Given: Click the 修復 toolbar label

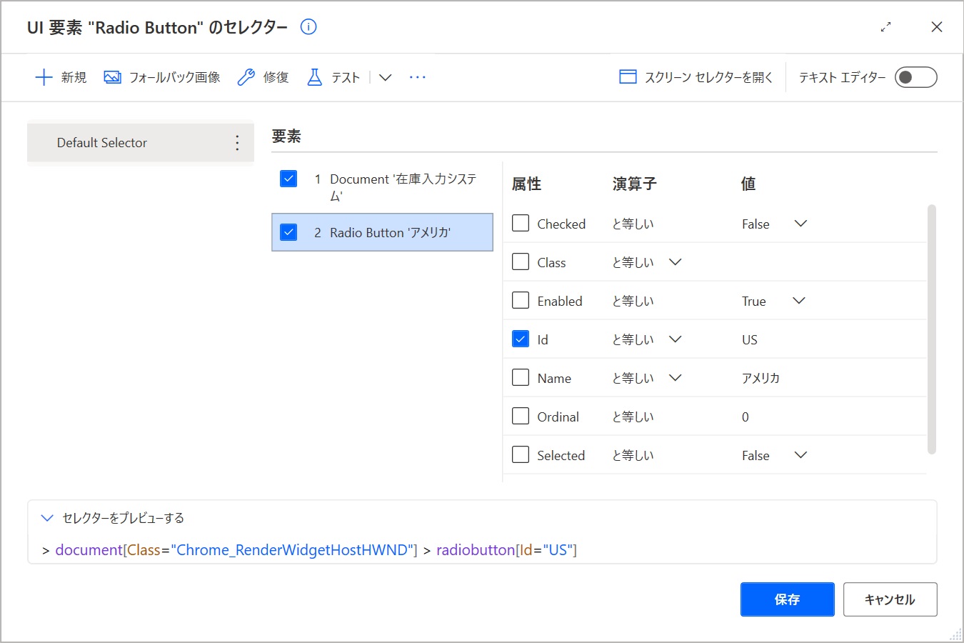Looking at the screenshot, I should coord(276,77).
